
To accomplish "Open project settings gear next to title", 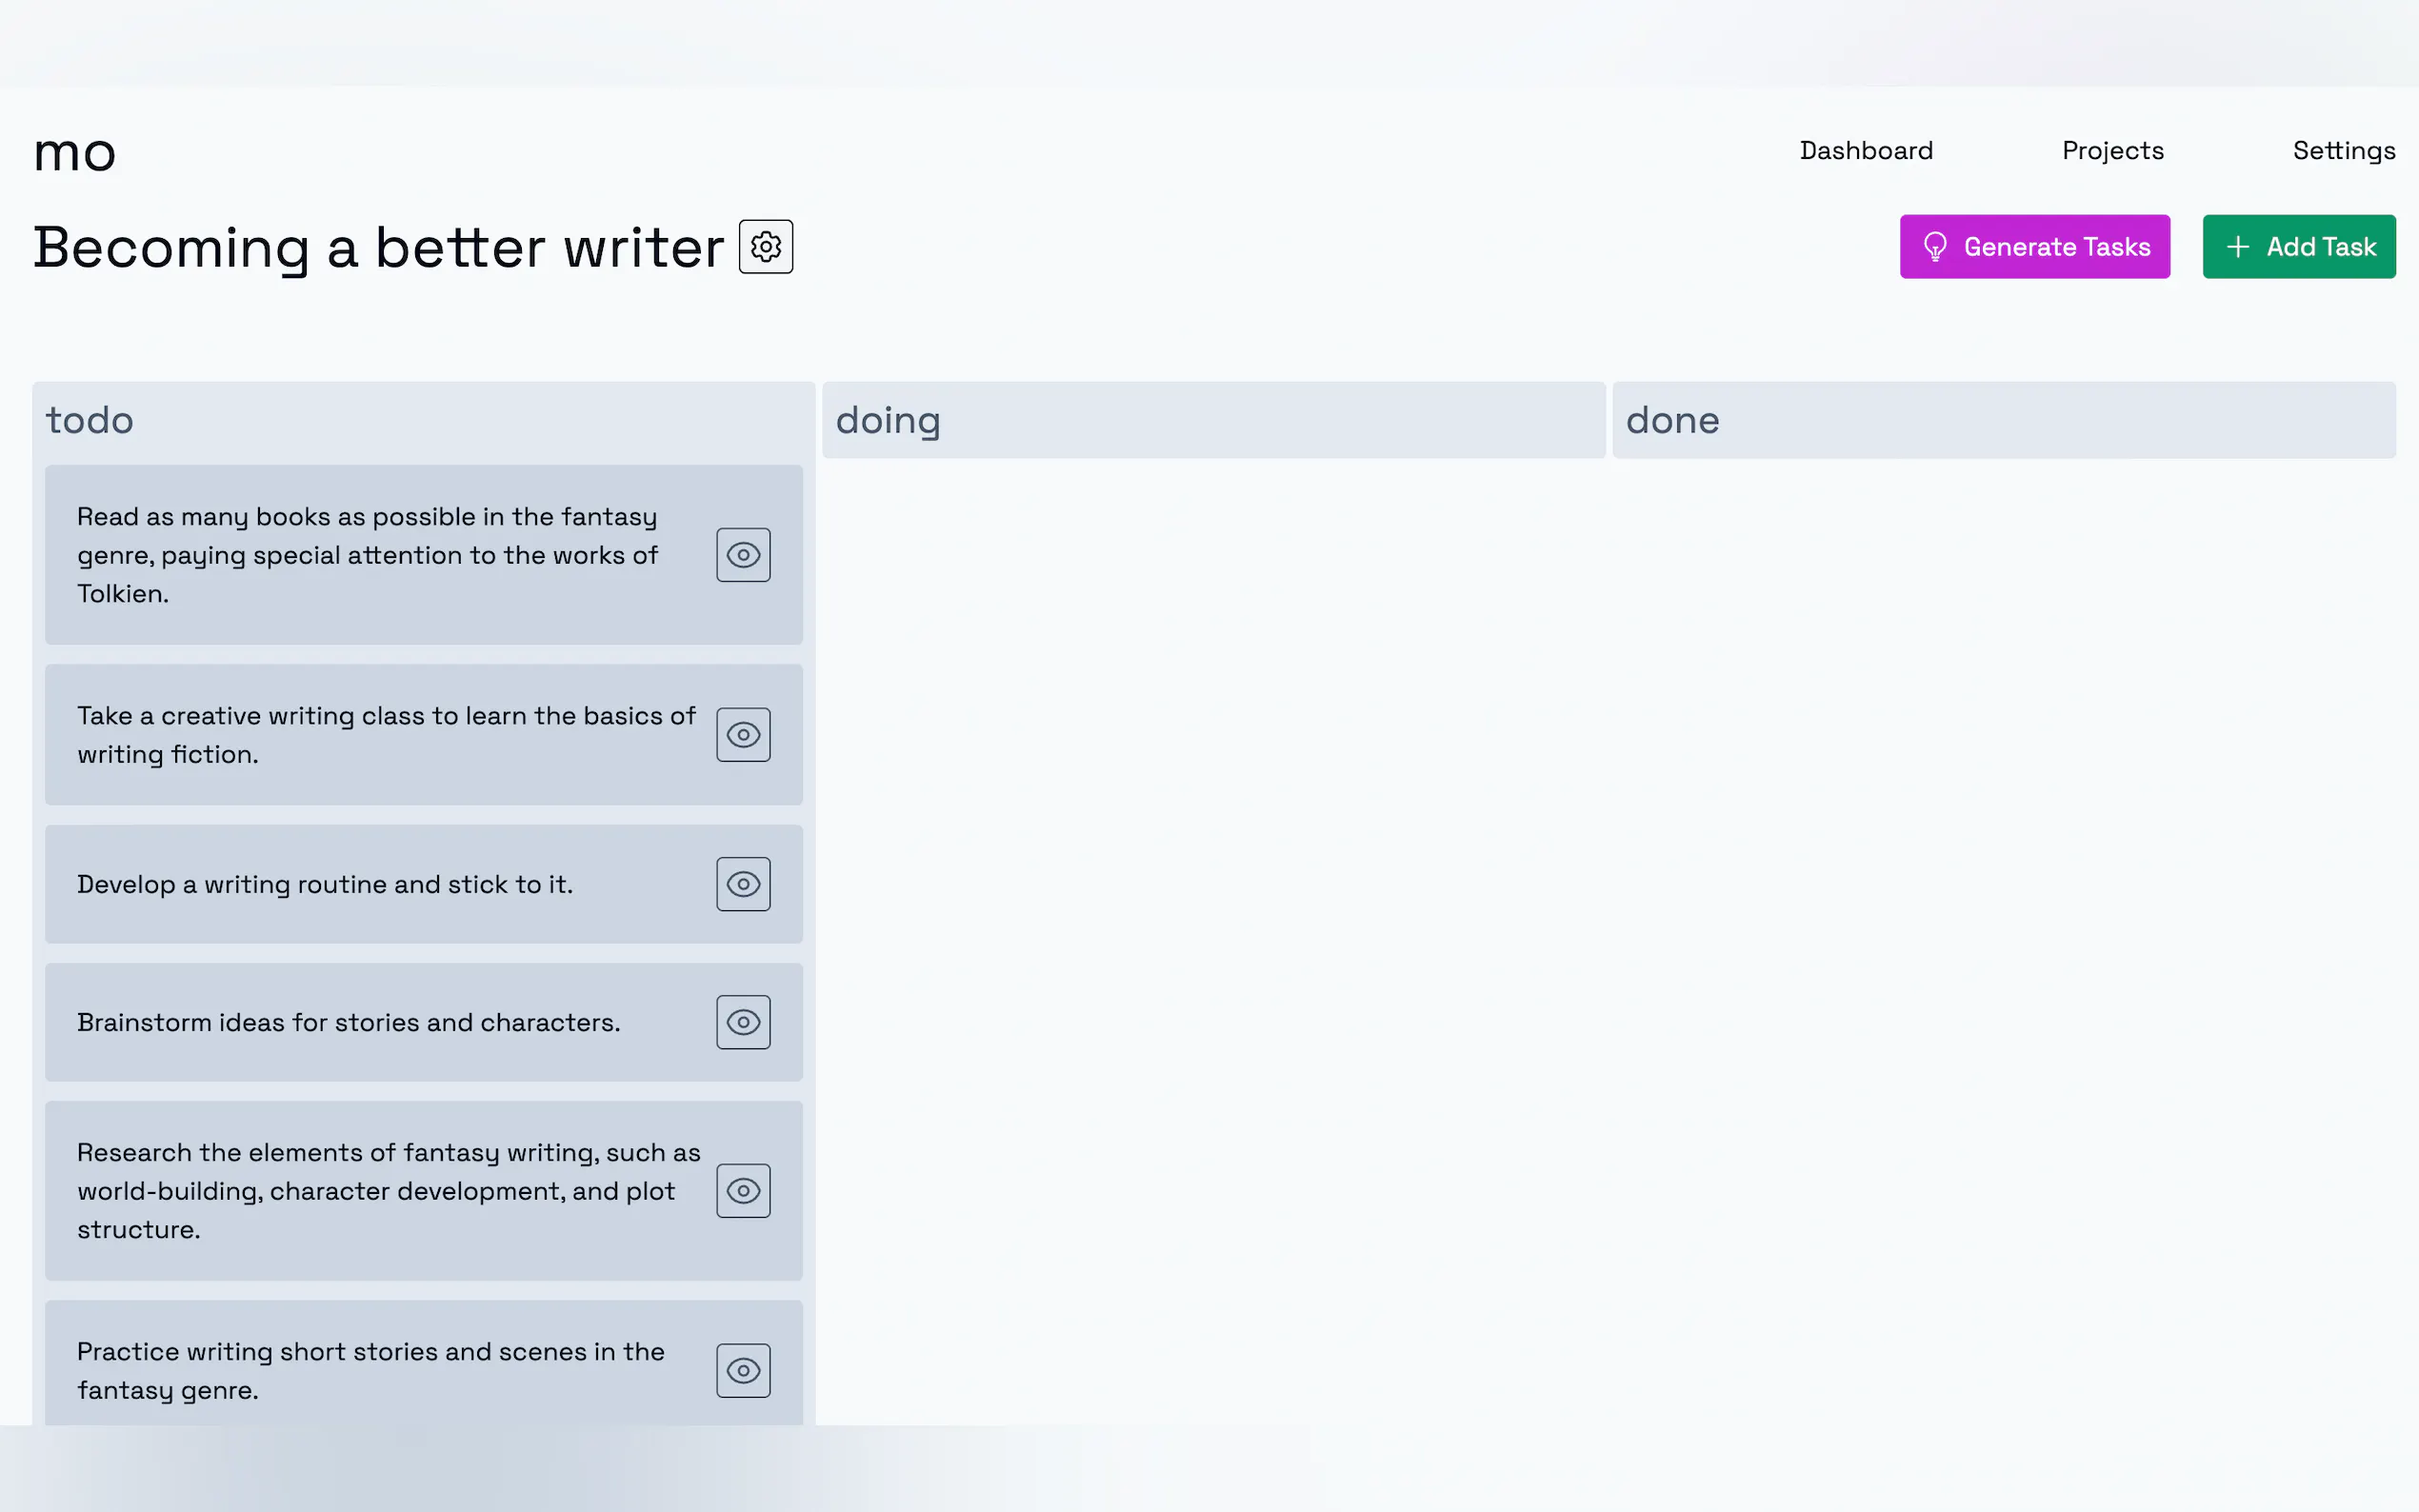I will tap(765, 246).
